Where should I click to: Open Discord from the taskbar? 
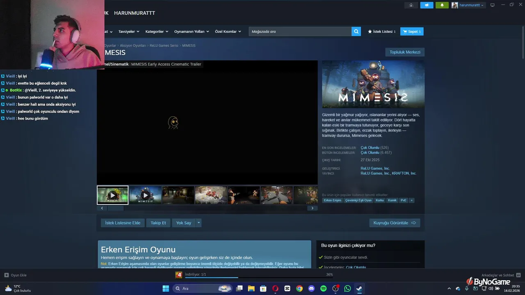click(311, 288)
